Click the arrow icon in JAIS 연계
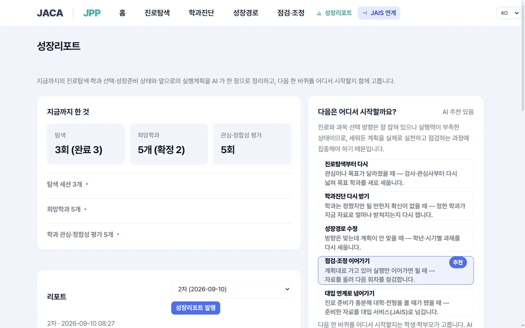This screenshot has width=525, height=328. point(365,13)
